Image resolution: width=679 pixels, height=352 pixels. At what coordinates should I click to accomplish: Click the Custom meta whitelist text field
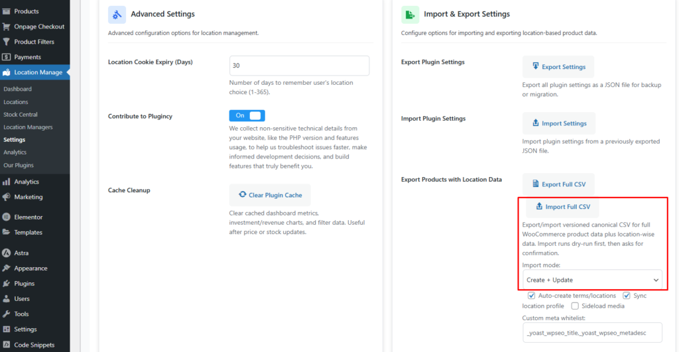(x=593, y=333)
